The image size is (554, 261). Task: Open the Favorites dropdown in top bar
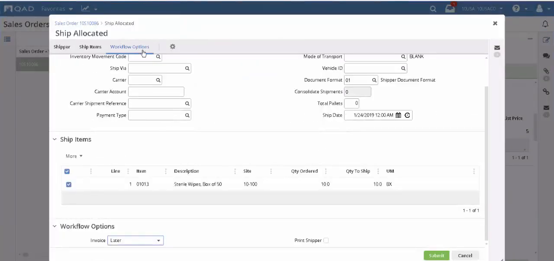coord(57,9)
